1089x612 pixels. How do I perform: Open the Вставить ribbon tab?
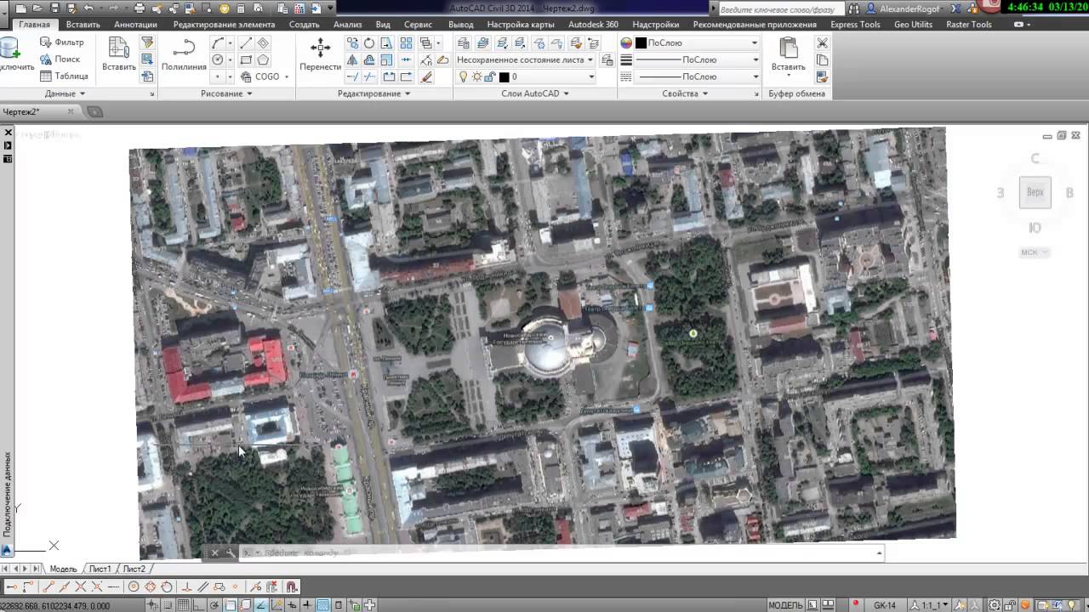83,25
